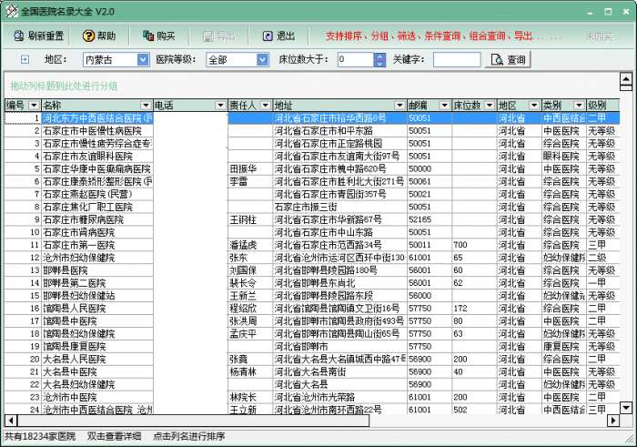The height and width of the screenshot is (447, 637).
Task: Open filter arrow on 类别 column
Action: point(579,106)
